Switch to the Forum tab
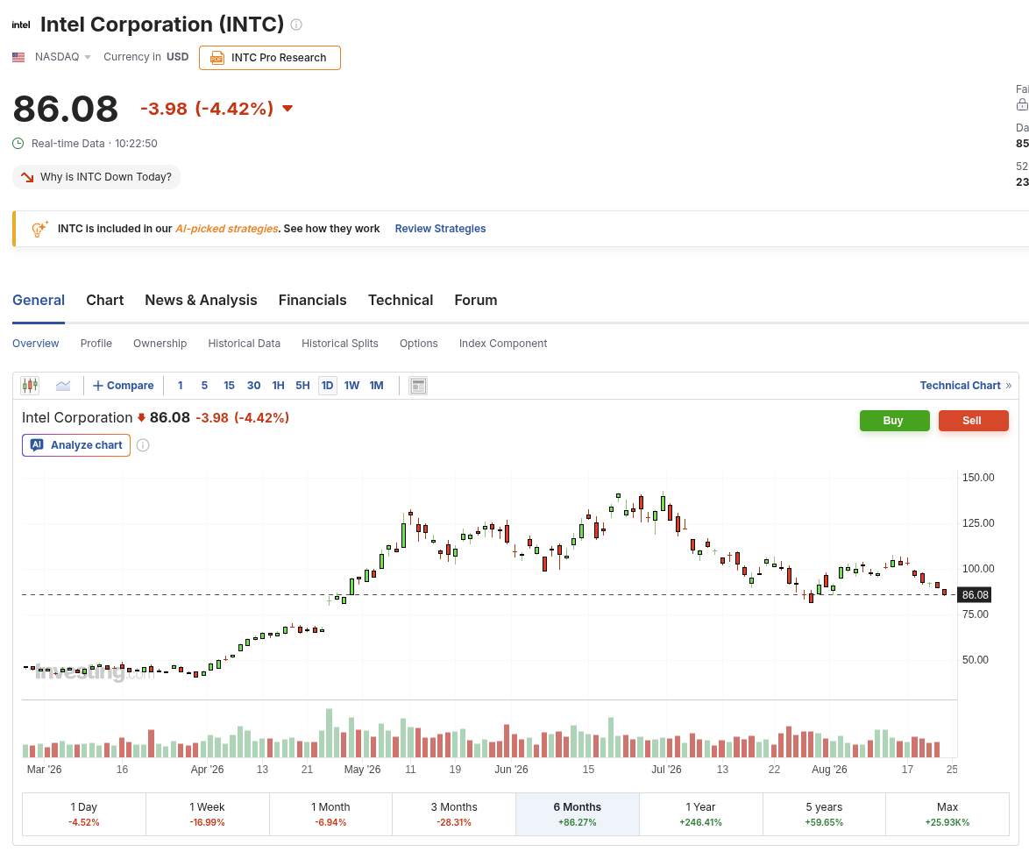 click(x=476, y=300)
